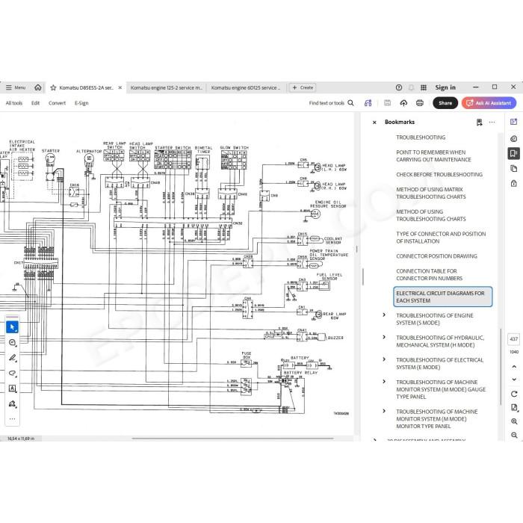Open the Convert menu
Viewport: 523px width, 523px height.
pyautogui.click(x=57, y=103)
